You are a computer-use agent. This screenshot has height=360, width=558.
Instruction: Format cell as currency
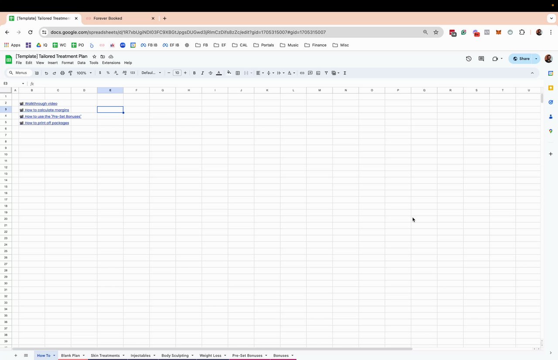tap(100, 73)
